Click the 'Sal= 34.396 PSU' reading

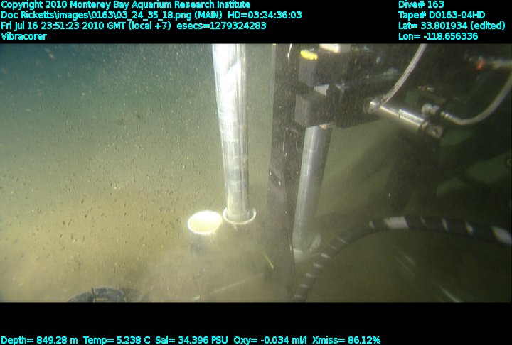coord(192,340)
